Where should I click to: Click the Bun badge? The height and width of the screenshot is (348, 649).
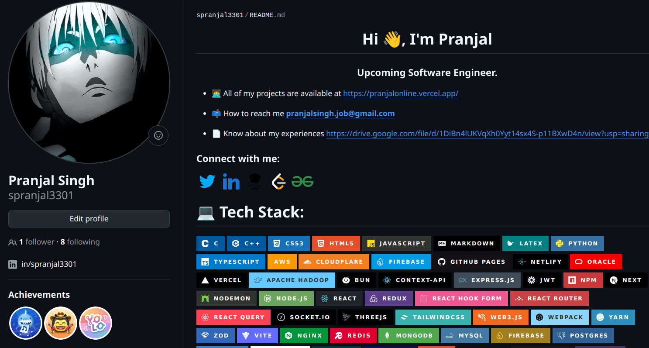tap(357, 280)
